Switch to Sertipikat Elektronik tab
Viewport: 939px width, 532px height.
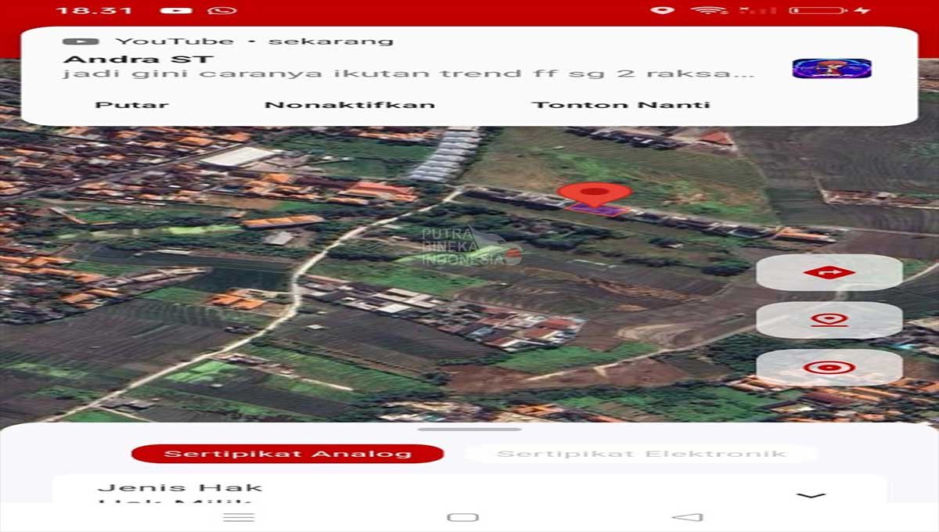coord(641,454)
